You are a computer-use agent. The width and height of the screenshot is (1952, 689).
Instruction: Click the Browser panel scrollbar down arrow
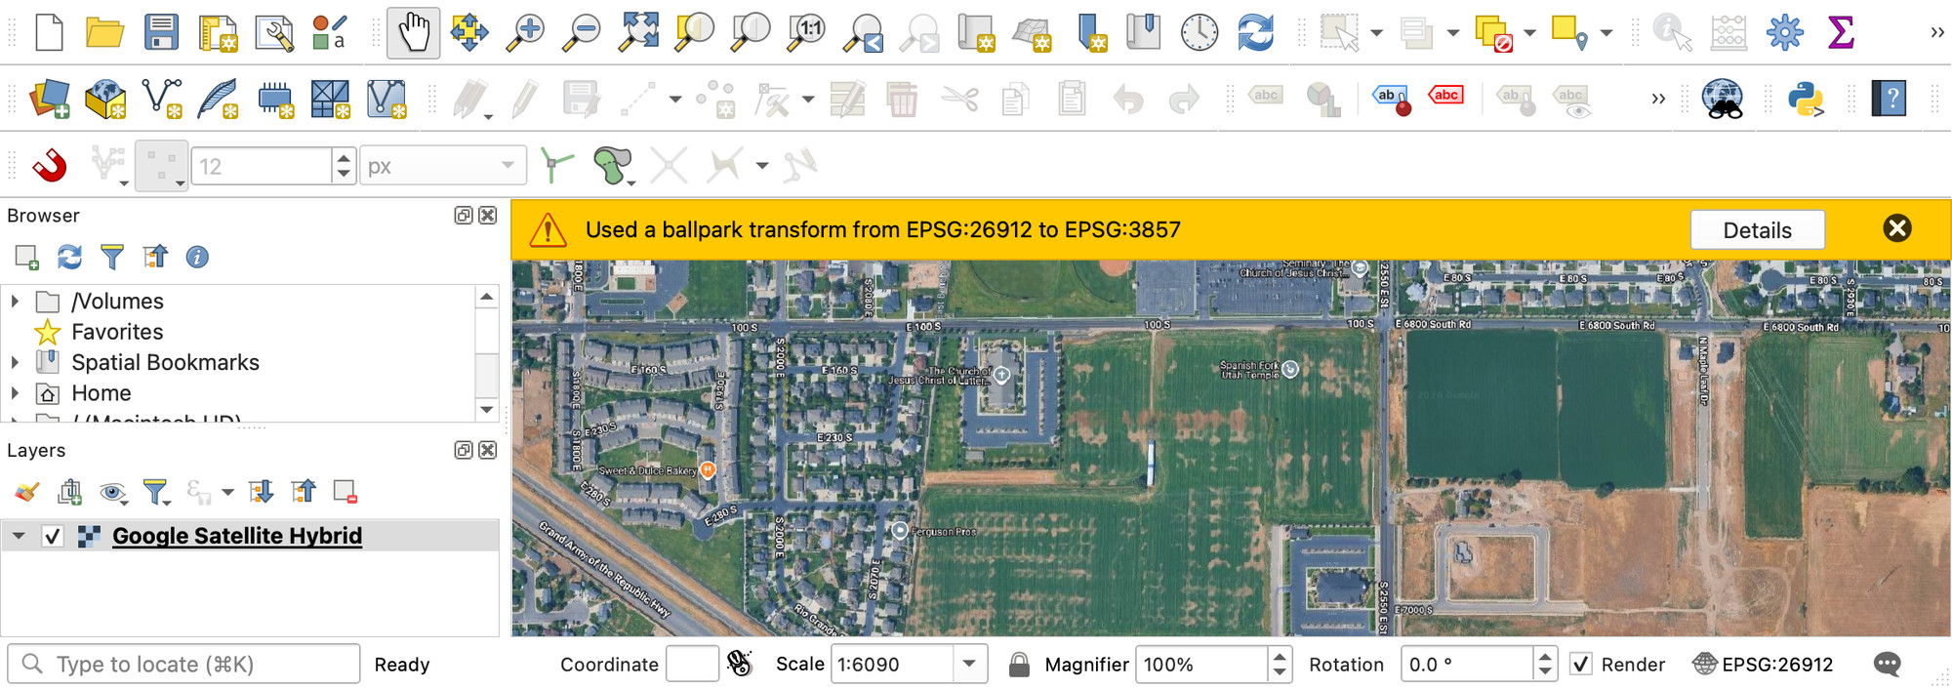[x=486, y=410]
